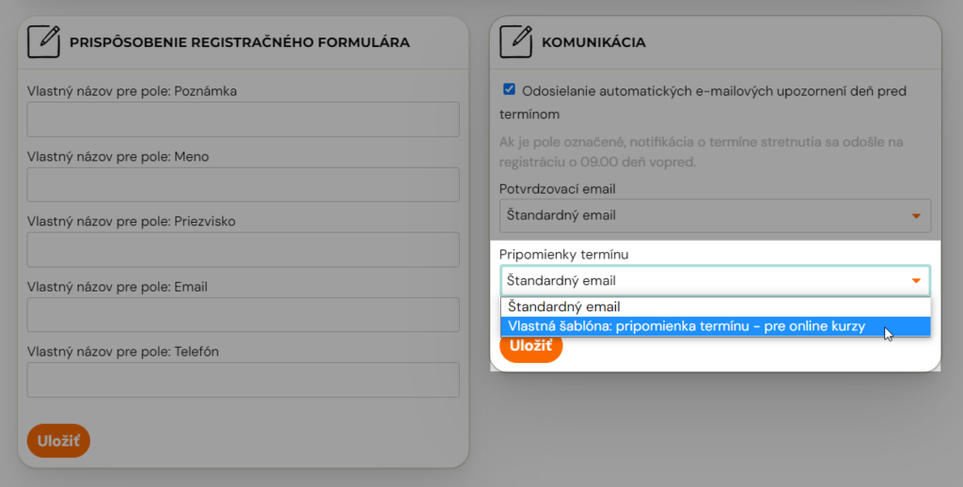The image size is (963, 487).
Task: Select the Priezvisko custom name input
Action: coord(244,249)
